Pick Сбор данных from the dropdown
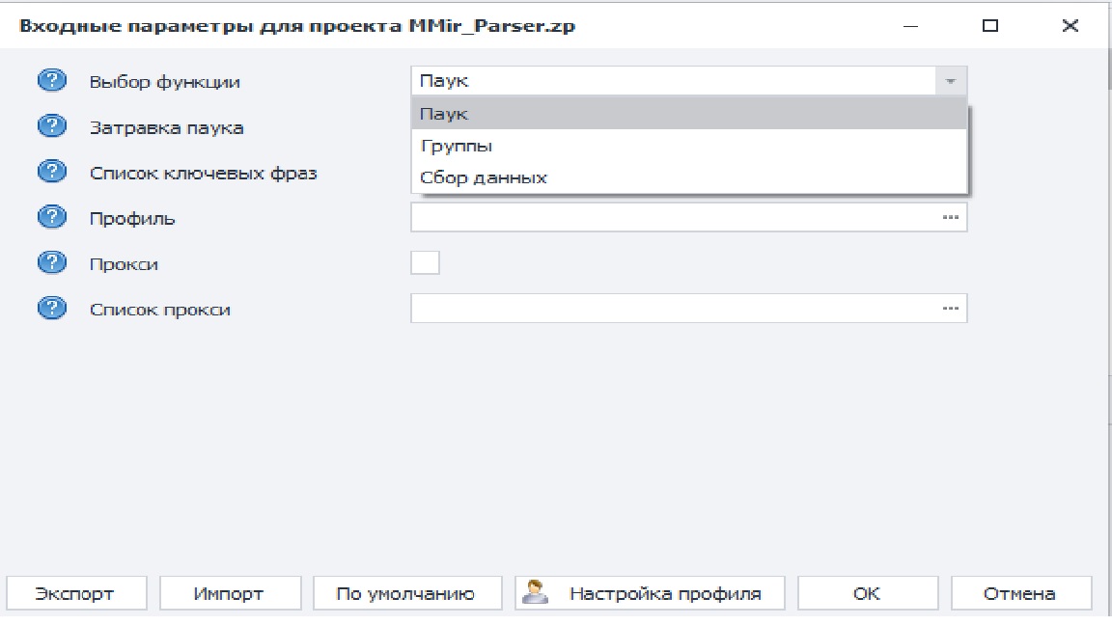The width and height of the screenshot is (1112, 625). tap(688, 177)
